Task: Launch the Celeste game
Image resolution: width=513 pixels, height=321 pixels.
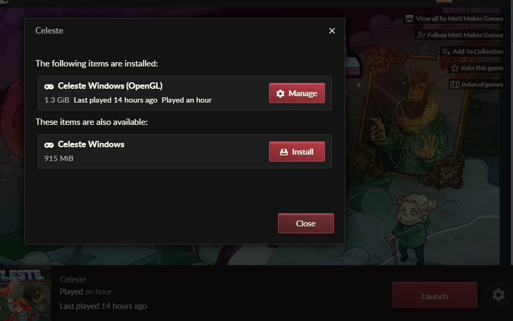Action: (435, 295)
